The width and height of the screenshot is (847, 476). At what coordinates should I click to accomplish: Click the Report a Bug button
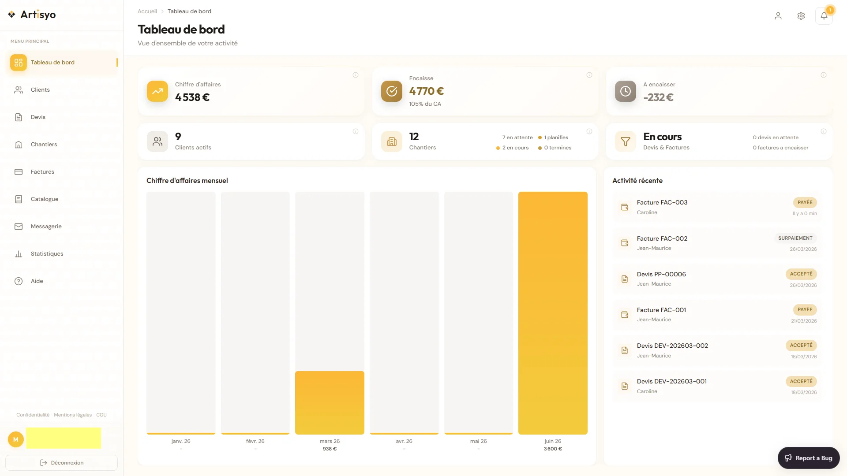(x=809, y=458)
